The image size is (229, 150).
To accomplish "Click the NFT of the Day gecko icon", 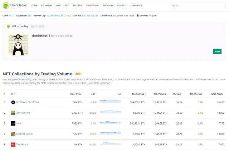I will click(8, 26).
